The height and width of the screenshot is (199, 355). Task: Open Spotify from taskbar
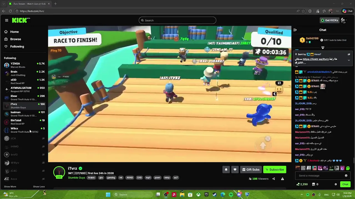pos(231,195)
